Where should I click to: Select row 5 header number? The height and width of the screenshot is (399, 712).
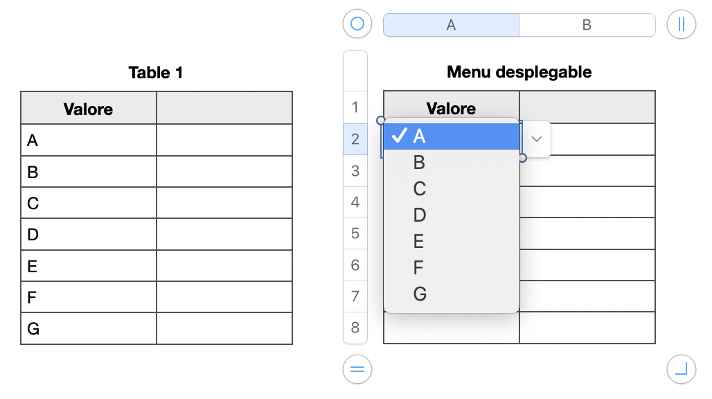355,233
